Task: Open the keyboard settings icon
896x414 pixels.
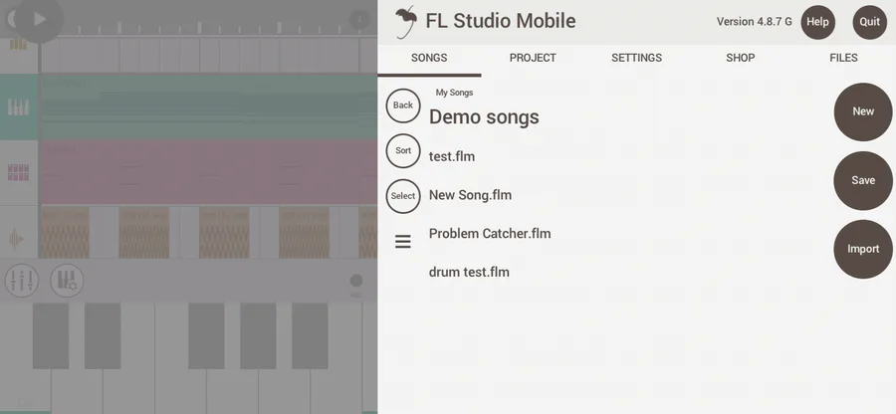Action: tap(67, 281)
